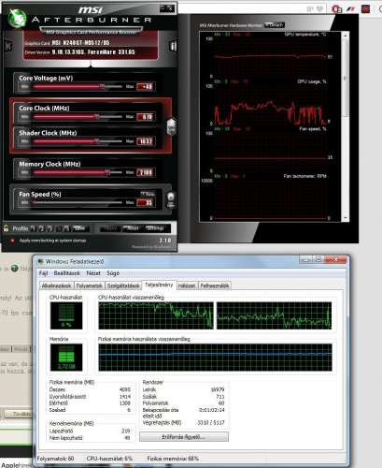Click the heart icon in browser toolbar
Screen dimensions: 382x468
[x=319, y=8]
